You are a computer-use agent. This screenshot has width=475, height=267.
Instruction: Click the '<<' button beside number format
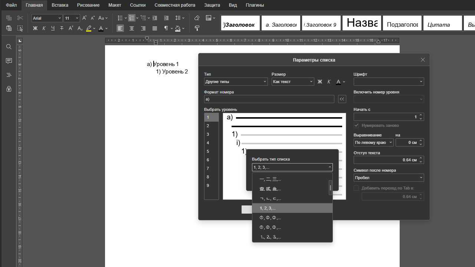342,99
